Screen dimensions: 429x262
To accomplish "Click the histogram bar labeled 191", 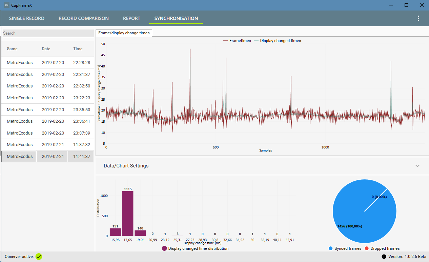I will [115, 232].
